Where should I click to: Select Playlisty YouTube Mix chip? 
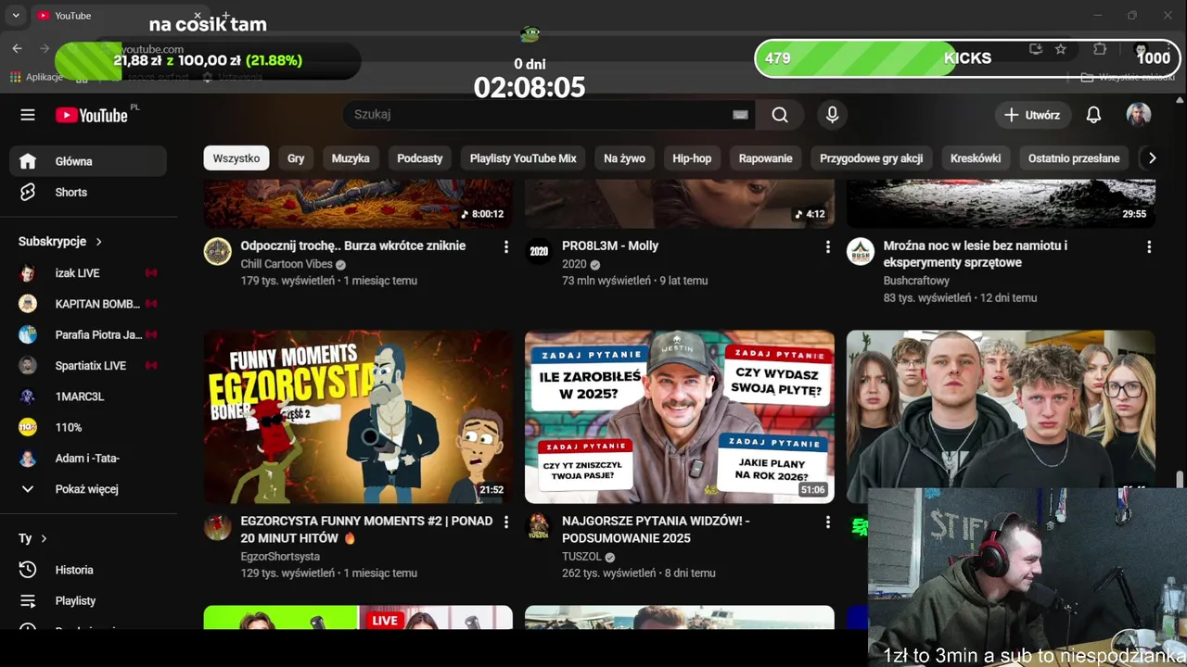point(523,158)
